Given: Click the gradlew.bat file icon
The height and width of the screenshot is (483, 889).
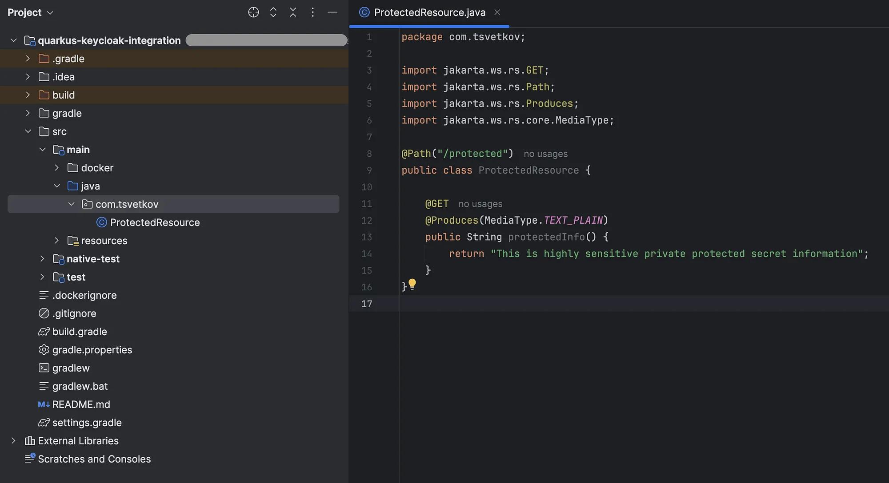Looking at the screenshot, I should point(44,386).
